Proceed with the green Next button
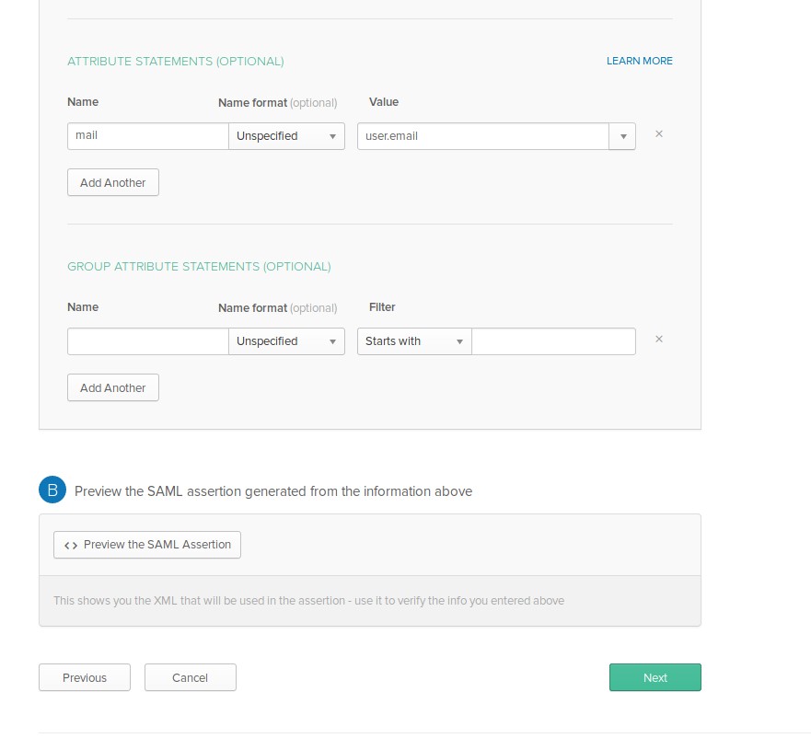The image size is (811, 738). [655, 677]
